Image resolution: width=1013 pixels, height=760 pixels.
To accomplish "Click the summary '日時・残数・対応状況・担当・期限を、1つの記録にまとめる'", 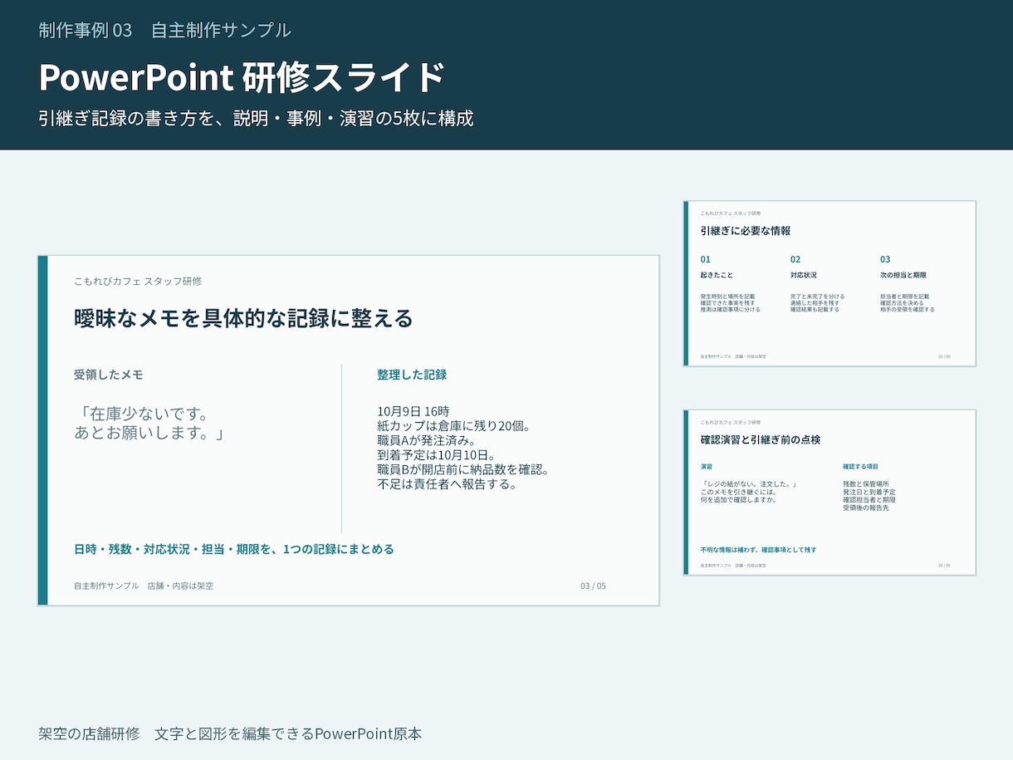I will click(x=234, y=549).
